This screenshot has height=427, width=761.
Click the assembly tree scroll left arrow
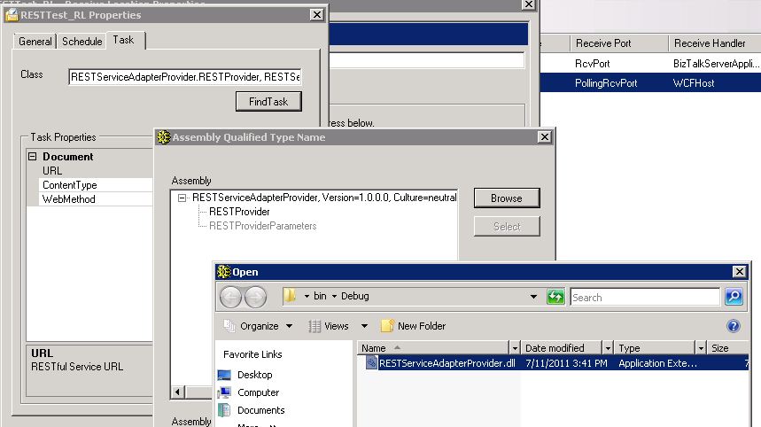178,392
